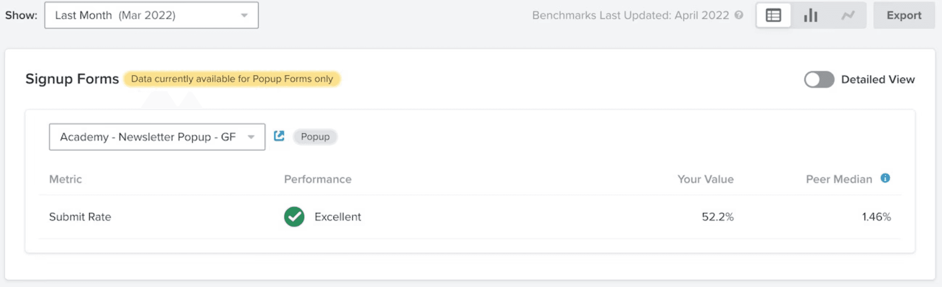942x287 pixels.
Task: Click the Detailed View label text
Action: 877,80
